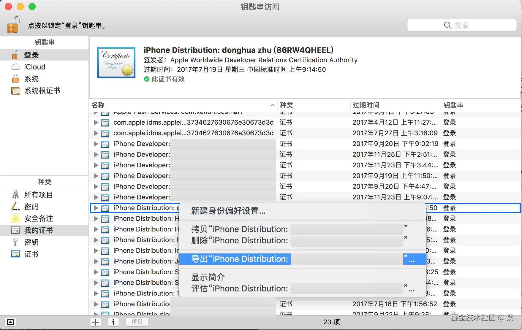Expand the com.apple.idms row expiring 2017年7月27日
Viewport: 522px width, 330px height.
coord(96,133)
